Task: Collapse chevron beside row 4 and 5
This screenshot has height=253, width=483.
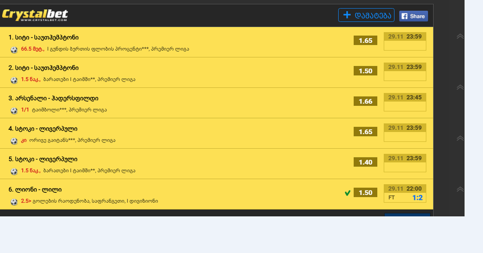Action: pyautogui.click(x=460, y=138)
